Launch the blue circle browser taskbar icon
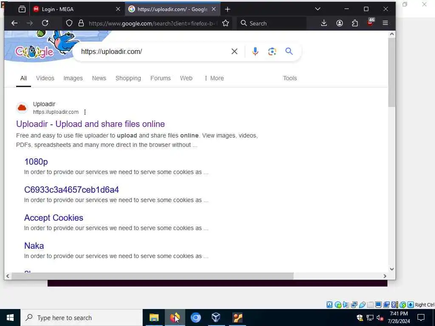 click(196, 318)
